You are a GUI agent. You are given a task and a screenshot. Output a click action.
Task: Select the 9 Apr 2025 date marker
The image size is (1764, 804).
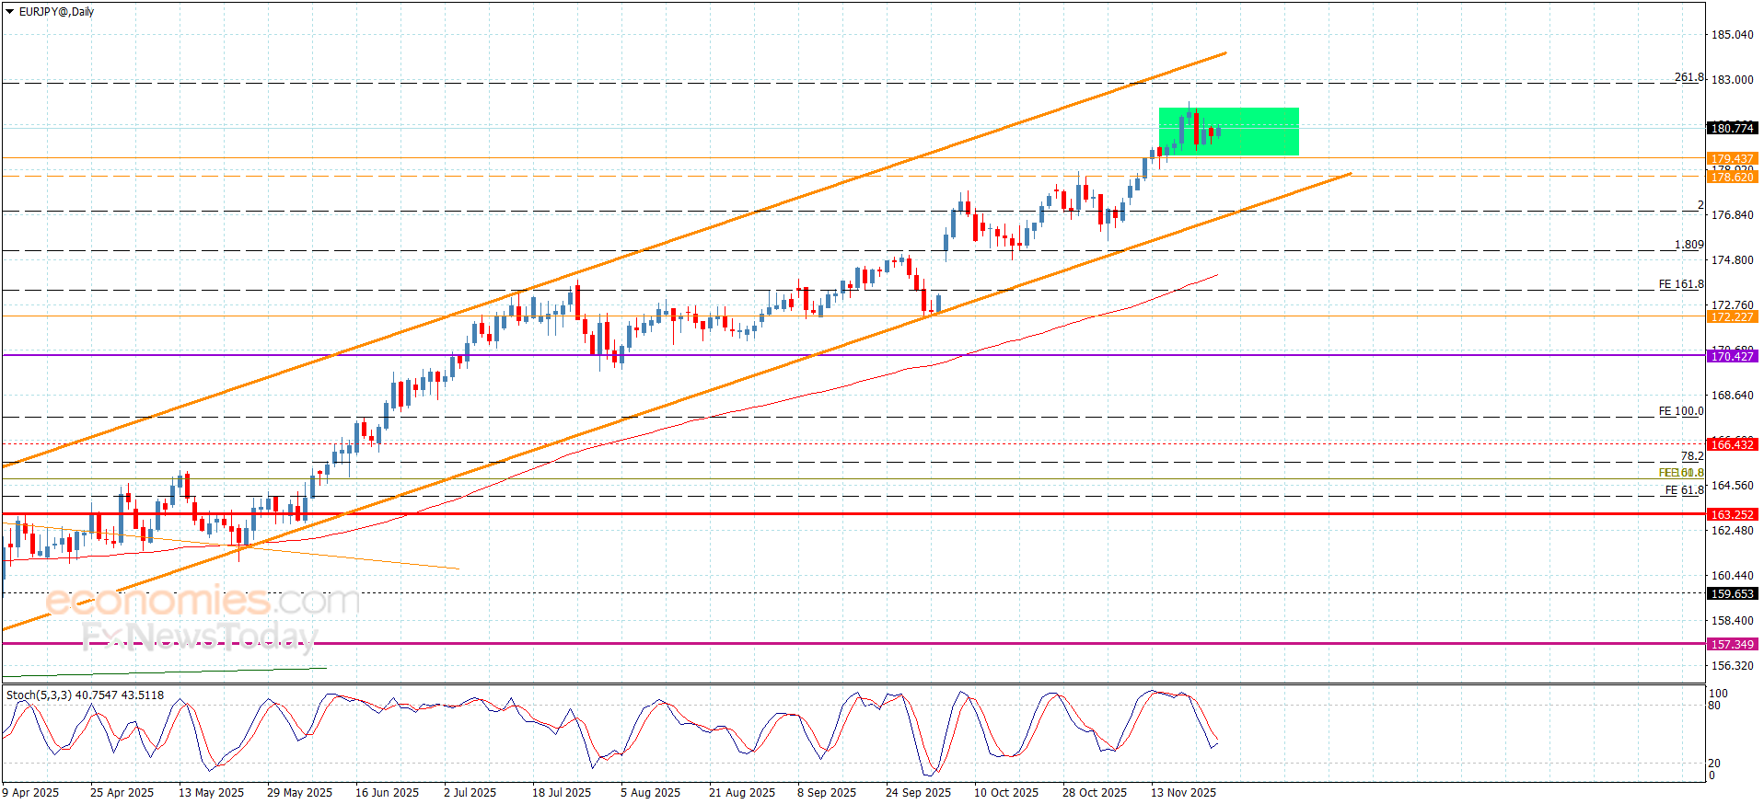point(30,792)
